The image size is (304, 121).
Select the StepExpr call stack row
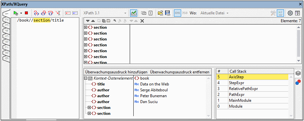click(252, 83)
